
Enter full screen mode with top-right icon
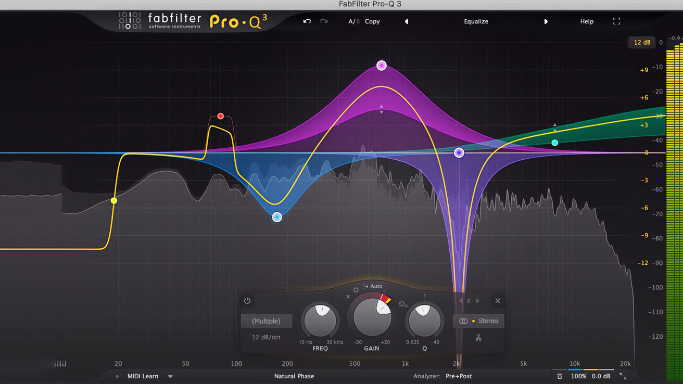pos(616,21)
